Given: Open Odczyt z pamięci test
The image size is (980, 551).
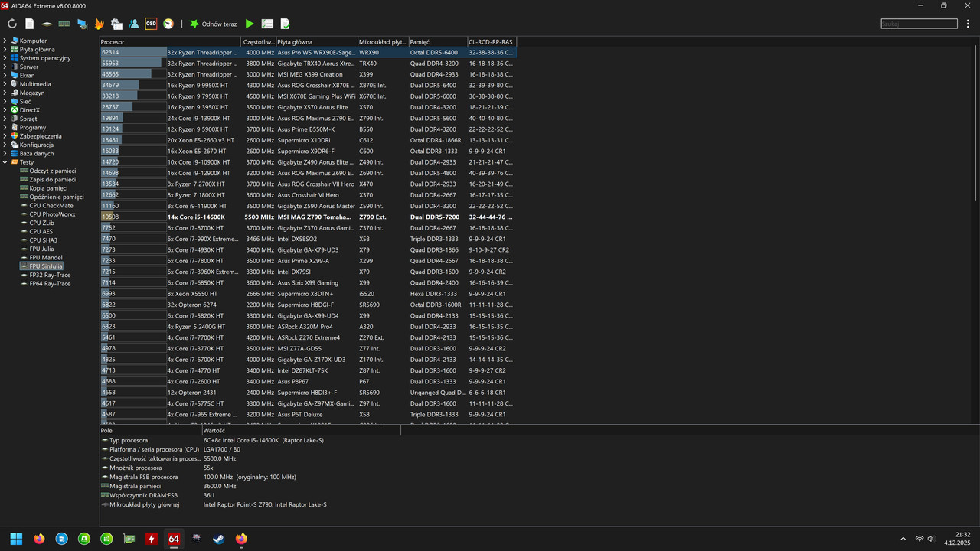Looking at the screenshot, I should pos(52,171).
